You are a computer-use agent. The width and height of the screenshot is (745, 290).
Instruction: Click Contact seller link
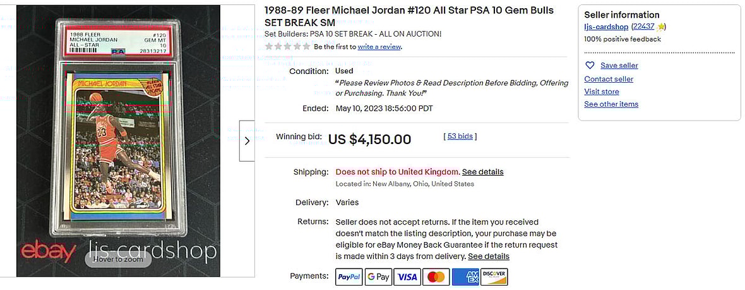click(x=609, y=79)
